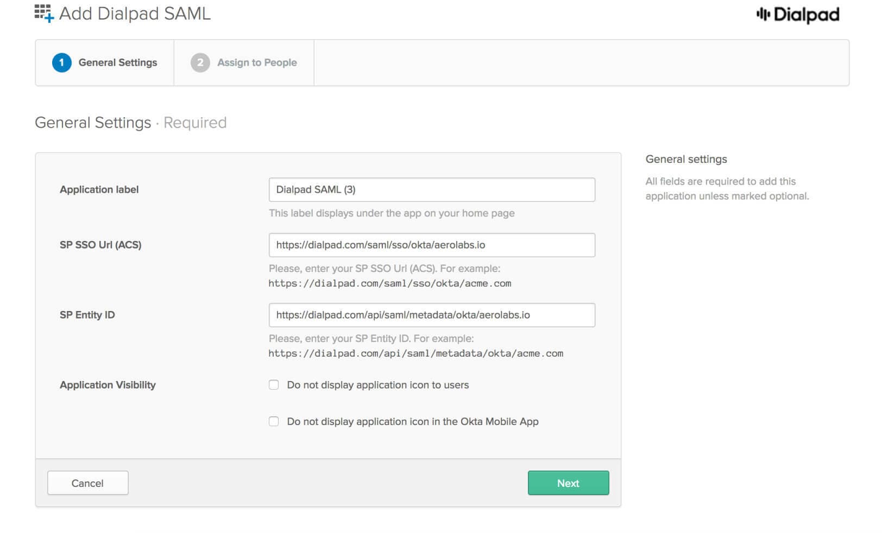Screen dimensions: 882x533
Task: Open the General Settings tab
Action: coord(117,62)
